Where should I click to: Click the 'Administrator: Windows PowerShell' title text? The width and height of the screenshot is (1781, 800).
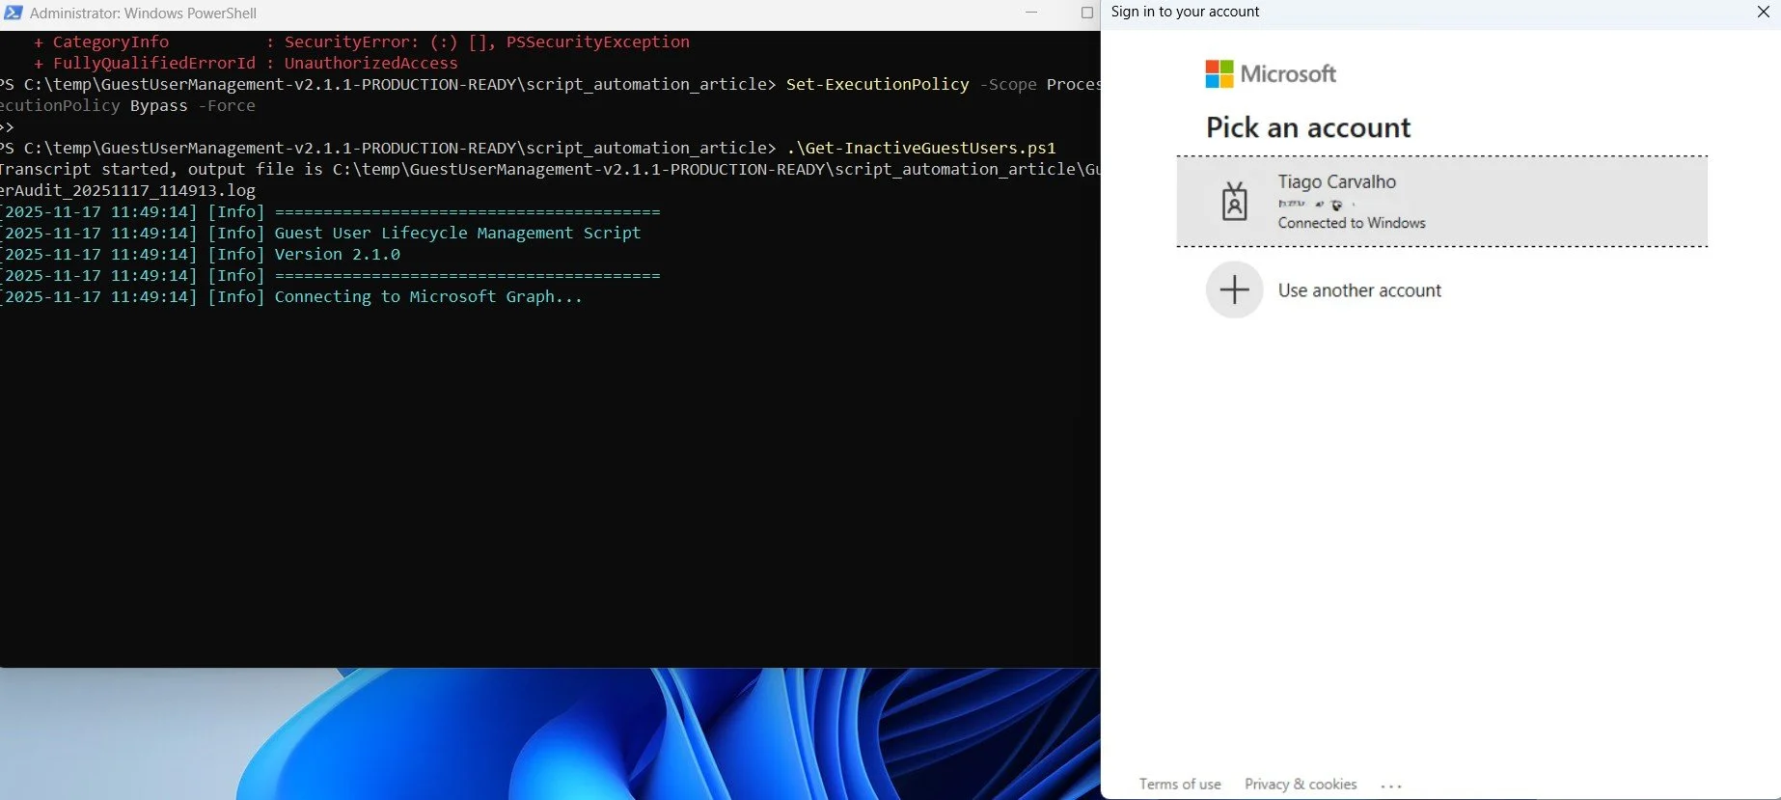coord(143,14)
